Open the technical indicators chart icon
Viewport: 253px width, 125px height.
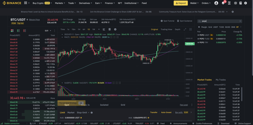click(x=104, y=29)
